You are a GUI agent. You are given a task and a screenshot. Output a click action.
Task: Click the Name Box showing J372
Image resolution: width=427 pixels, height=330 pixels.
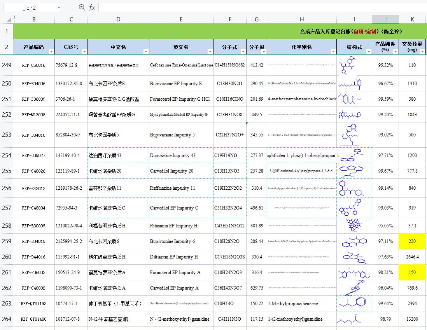pyautogui.click(x=30, y=8)
